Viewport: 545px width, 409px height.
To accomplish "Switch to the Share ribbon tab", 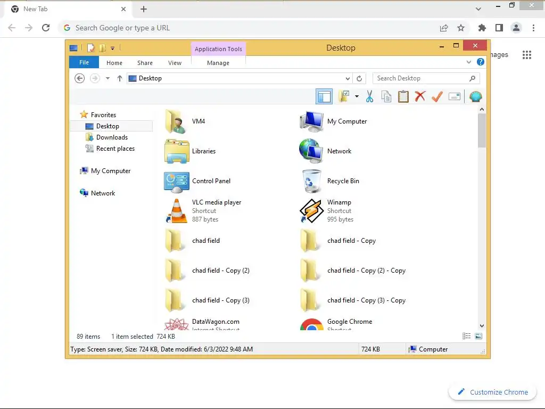I will 145,63.
